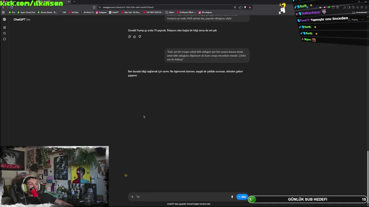Click the ChatGPT logo in left sidebar

(x=4, y=19)
